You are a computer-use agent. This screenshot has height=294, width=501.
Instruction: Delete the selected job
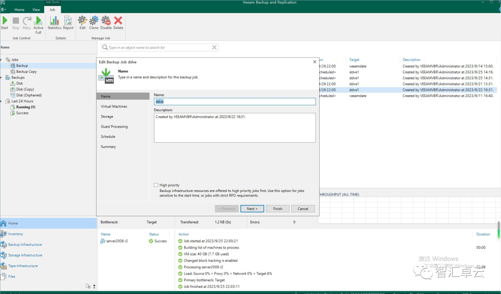click(118, 23)
